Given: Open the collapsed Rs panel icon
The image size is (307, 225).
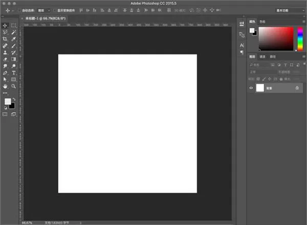Looking at the screenshot, I should [x=242, y=35].
